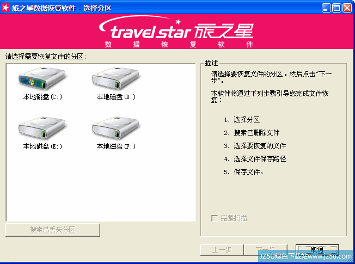Screen dimensions: 355x264
Task: Select the local disk E: drive icon
Action: tap(42, 128)
